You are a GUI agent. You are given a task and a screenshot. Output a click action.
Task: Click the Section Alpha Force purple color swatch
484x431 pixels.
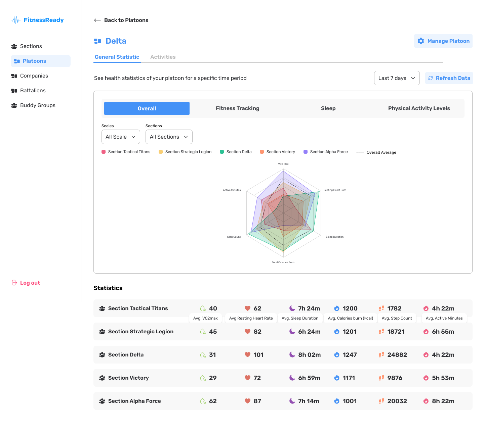(306, 152)
